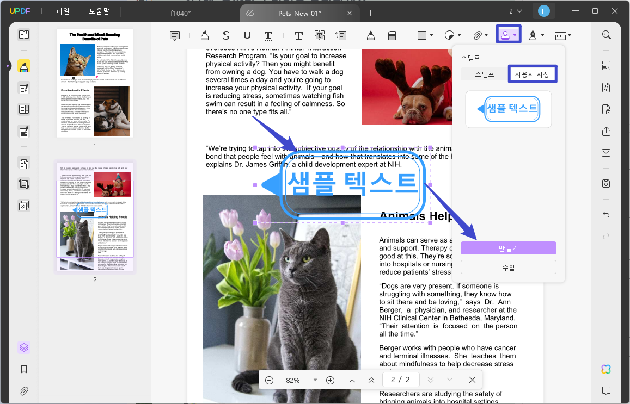
Task: Select the sticky note comment tool
Action: (175, 36)
